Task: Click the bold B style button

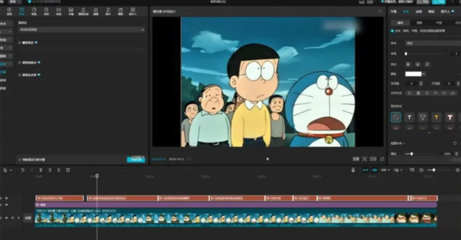Action: [408, 64]
